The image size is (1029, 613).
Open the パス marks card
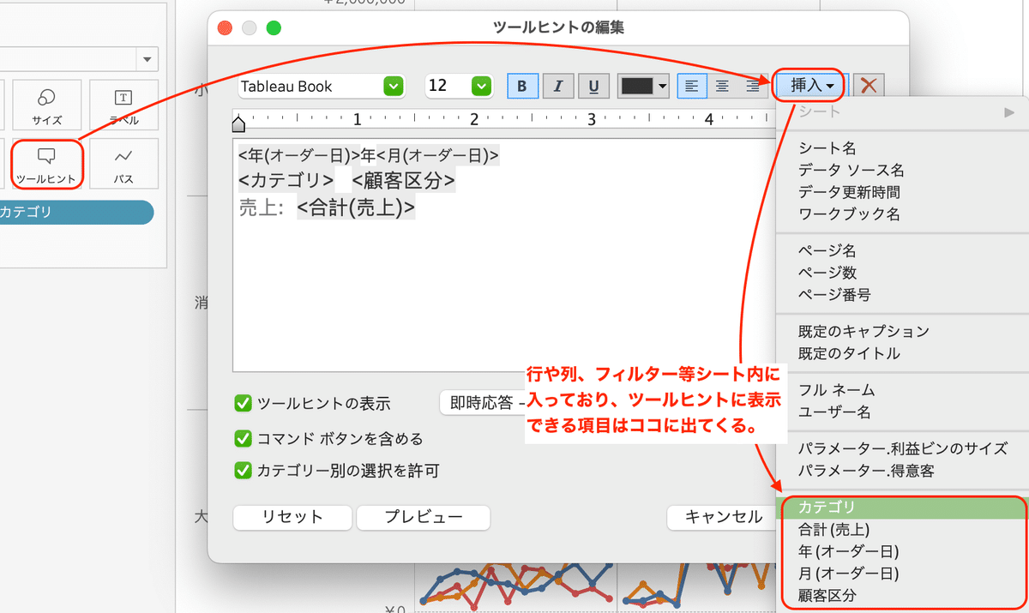(123, 164)
